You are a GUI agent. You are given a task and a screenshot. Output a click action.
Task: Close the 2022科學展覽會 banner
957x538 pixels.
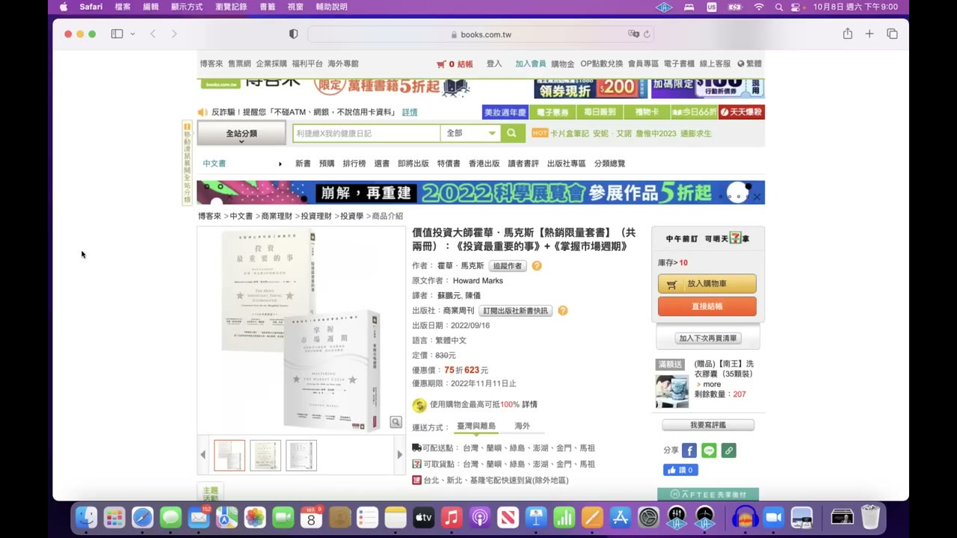pyautogui.click(x=757, y=197)
